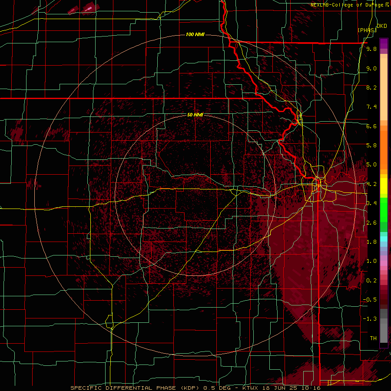391x391 pixels.
Task: Select the -0.5 value on color scale
Action: tap(370, 300)
